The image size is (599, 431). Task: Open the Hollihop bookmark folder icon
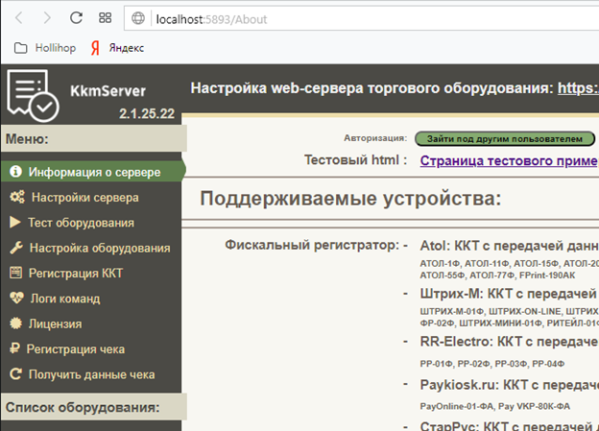(20, 48)
